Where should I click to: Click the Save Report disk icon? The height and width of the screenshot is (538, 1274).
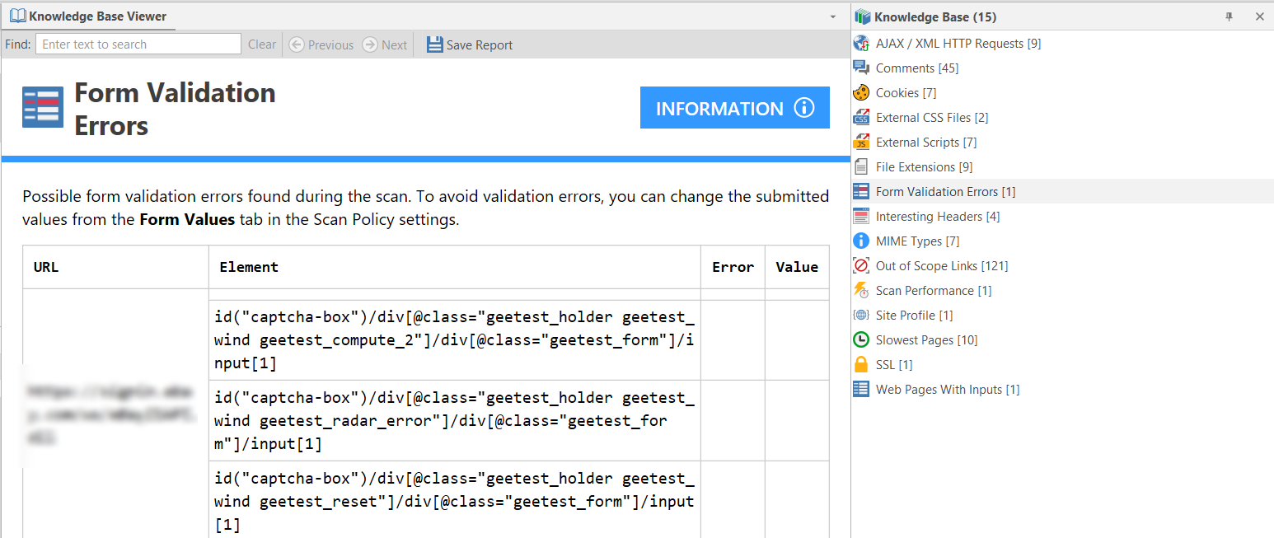(x=434, y=44)
